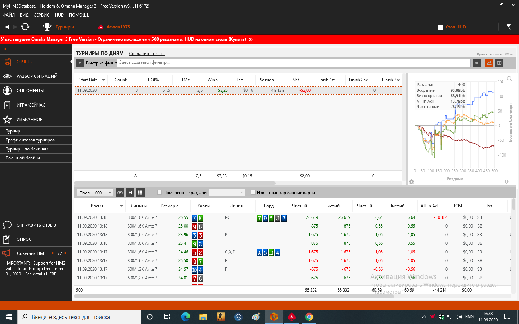Toggle the orange graph view button
The height and width of the screenshot is (324, 519).
pyautogui.click(x=489, y=63)
